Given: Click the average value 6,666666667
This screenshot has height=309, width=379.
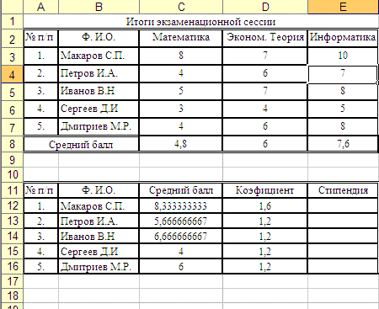Looking at the screenshot, I should [x=181, y=237].
